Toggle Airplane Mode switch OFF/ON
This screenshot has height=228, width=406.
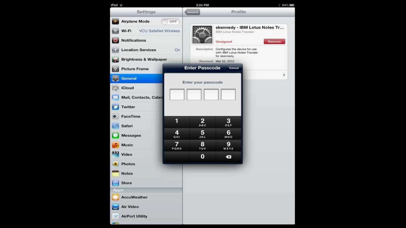coord(170,22)
